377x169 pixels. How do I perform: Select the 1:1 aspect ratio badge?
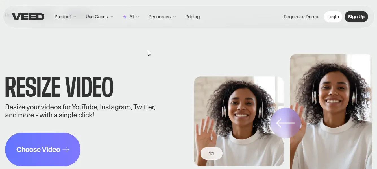[x=212, y=154]
